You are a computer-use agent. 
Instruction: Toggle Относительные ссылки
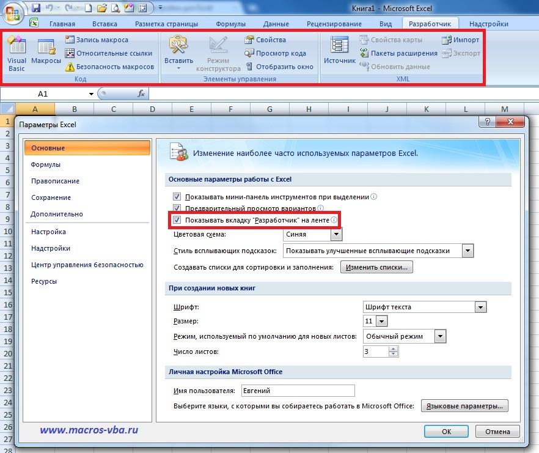pos(109,53)
